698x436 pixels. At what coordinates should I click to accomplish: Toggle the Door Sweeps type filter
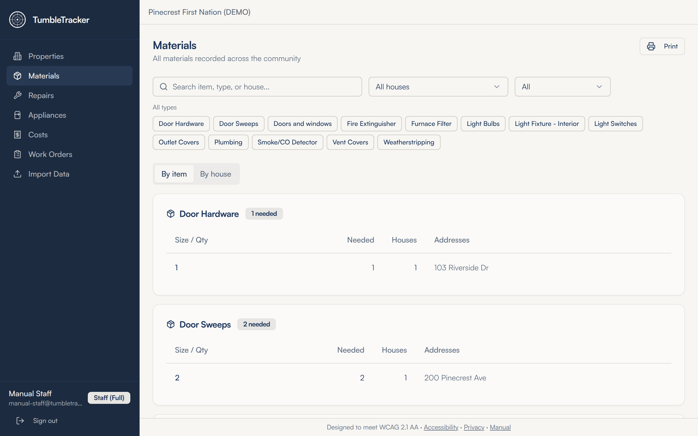tap(239, 124)
